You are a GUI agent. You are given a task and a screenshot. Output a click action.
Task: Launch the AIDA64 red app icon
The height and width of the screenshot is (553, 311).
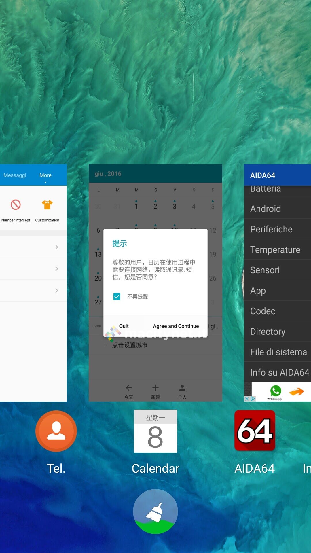(255, 431)
